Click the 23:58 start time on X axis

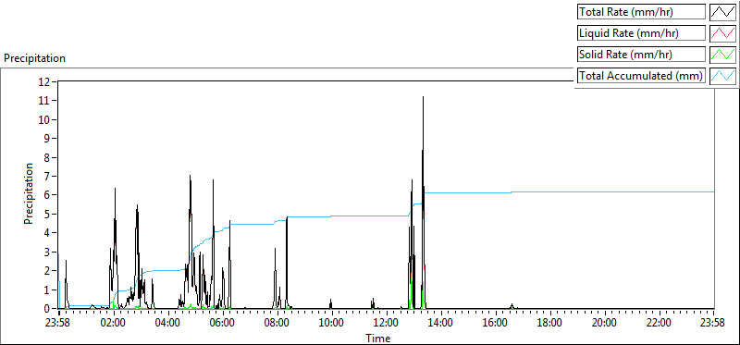point(58,324)
